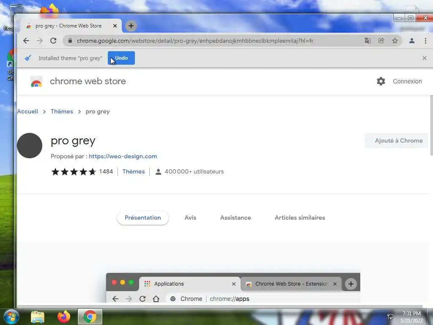433x325 pixels.
Task: Click the 1484 ratings count
Action: click(x=106, y=172)
